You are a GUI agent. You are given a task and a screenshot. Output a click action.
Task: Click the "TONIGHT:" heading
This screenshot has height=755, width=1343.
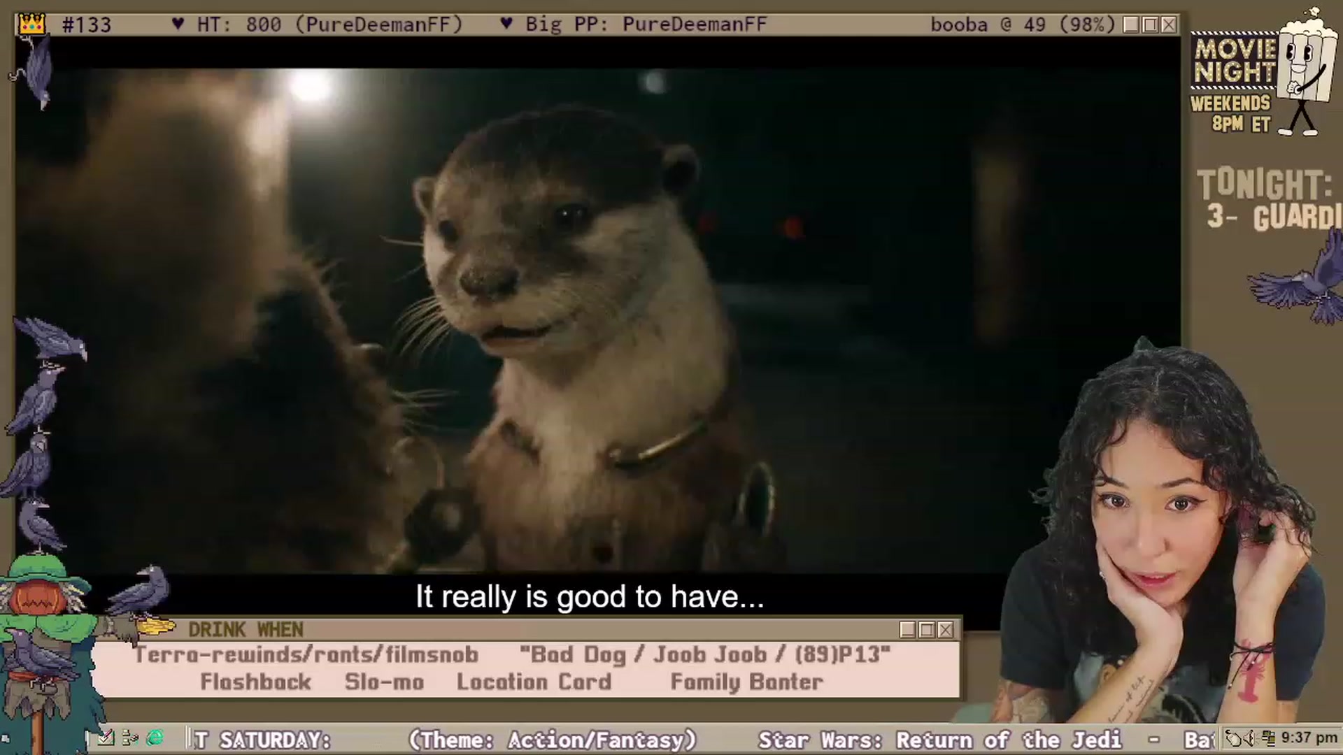click(1265, 185)
